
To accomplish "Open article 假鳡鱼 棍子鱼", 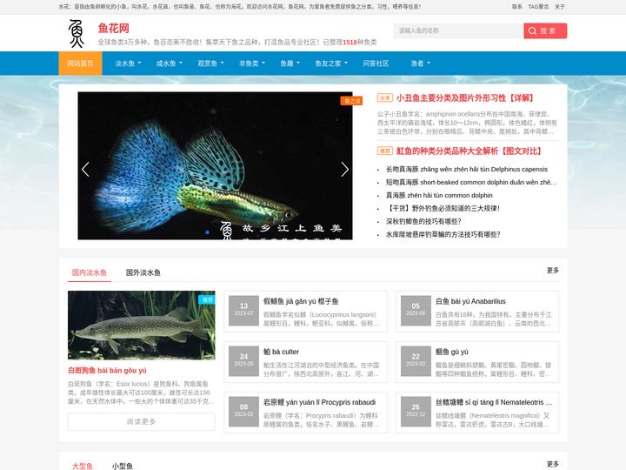I will [x=301, y=301].
